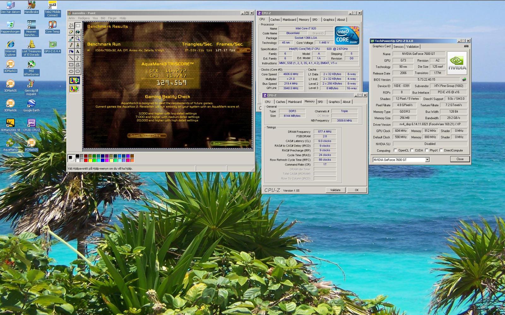Pick the white color swatch in palette
The width and height of the screenshot is (505, 315).
point(77,160)
